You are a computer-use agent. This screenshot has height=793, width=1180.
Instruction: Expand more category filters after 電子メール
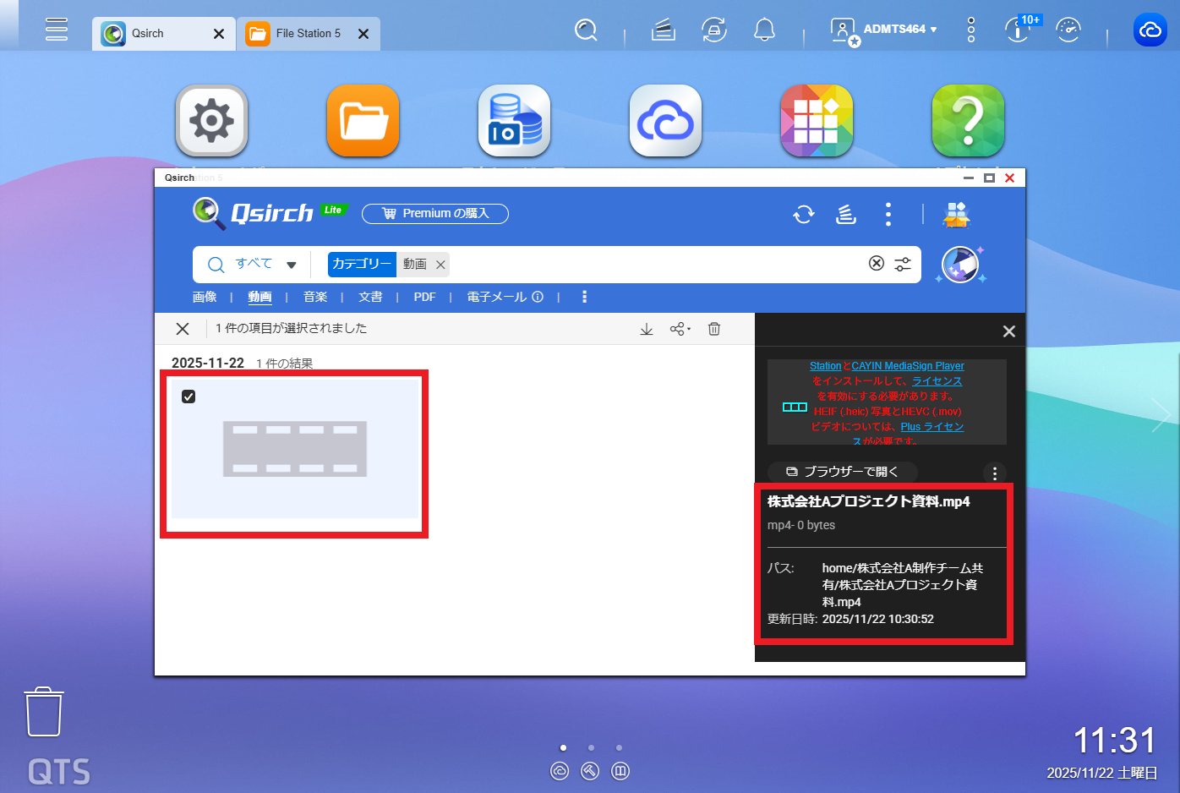pyautogui.click(x=584, y=297)
